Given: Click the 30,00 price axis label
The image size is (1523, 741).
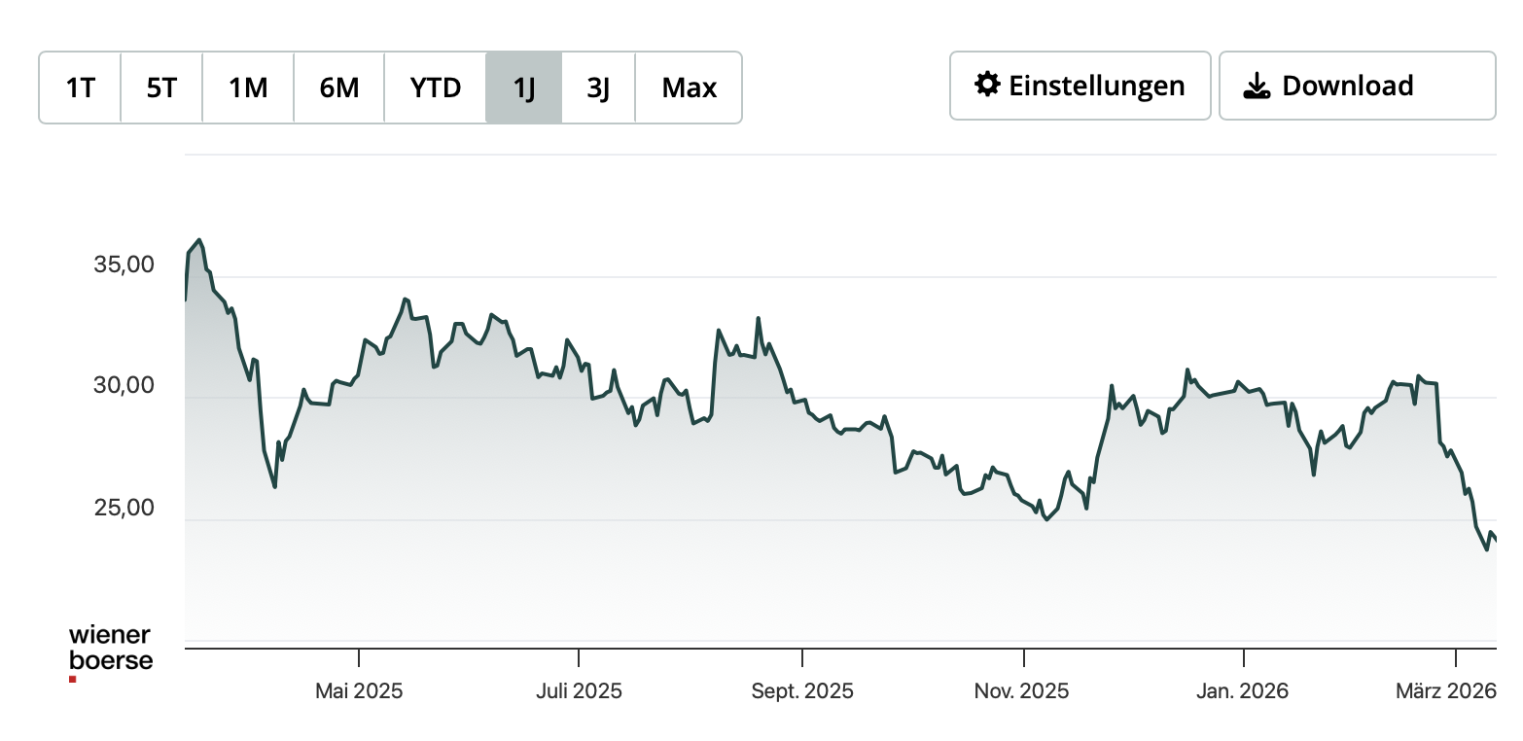Looking at the screenshot, I should [x=124, y=386].
